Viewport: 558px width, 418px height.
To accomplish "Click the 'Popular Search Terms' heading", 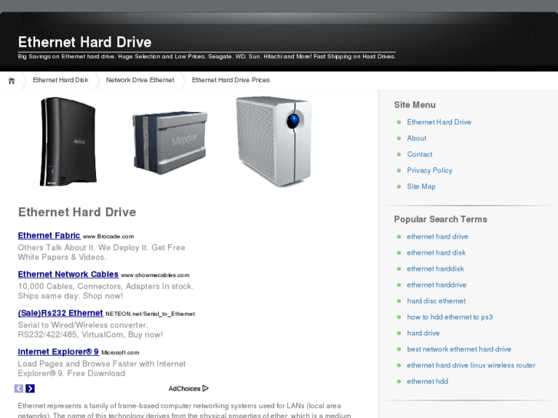I will [441, 219].
